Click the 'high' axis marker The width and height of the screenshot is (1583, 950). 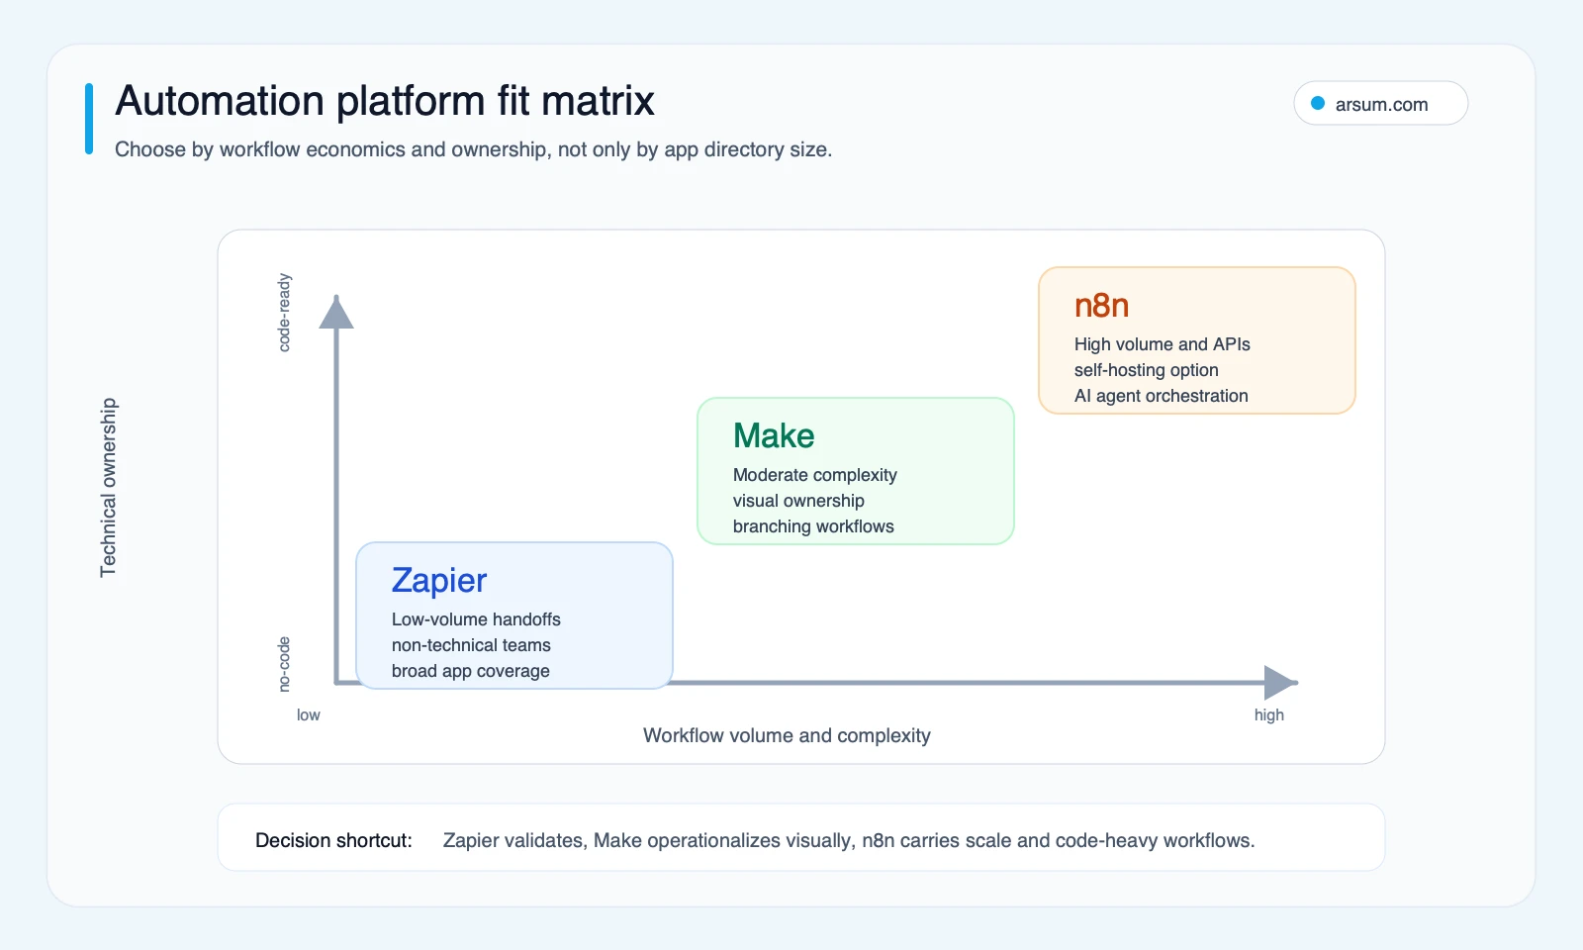click(1269, 714)
